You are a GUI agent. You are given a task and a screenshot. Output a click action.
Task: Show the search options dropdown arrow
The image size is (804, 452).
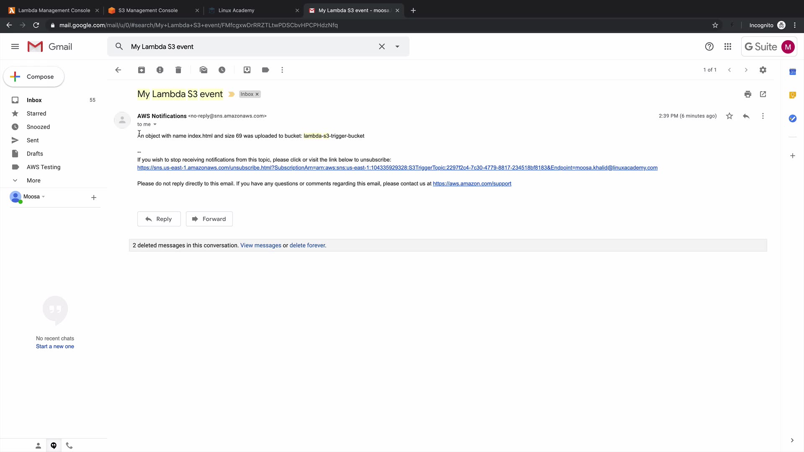tap(397, 46)
